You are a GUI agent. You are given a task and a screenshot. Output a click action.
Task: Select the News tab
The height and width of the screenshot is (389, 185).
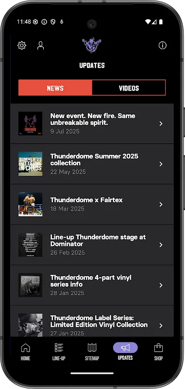(x=55, y=88)
